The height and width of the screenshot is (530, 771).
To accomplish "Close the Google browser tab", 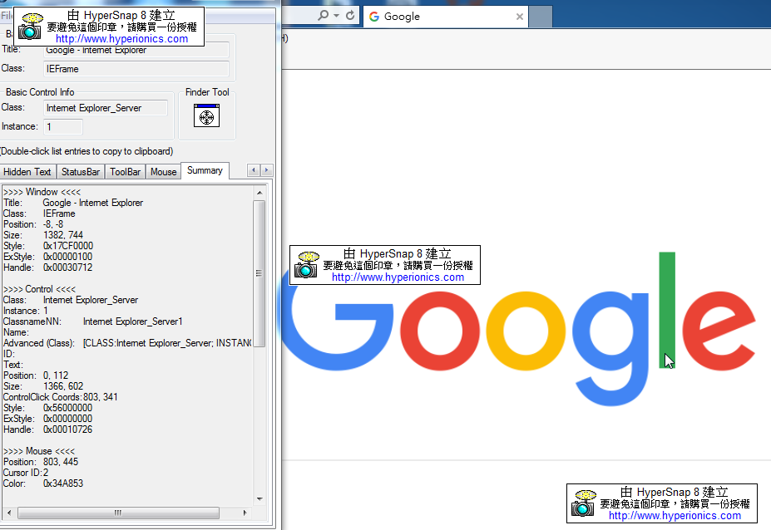I will 519,17.
